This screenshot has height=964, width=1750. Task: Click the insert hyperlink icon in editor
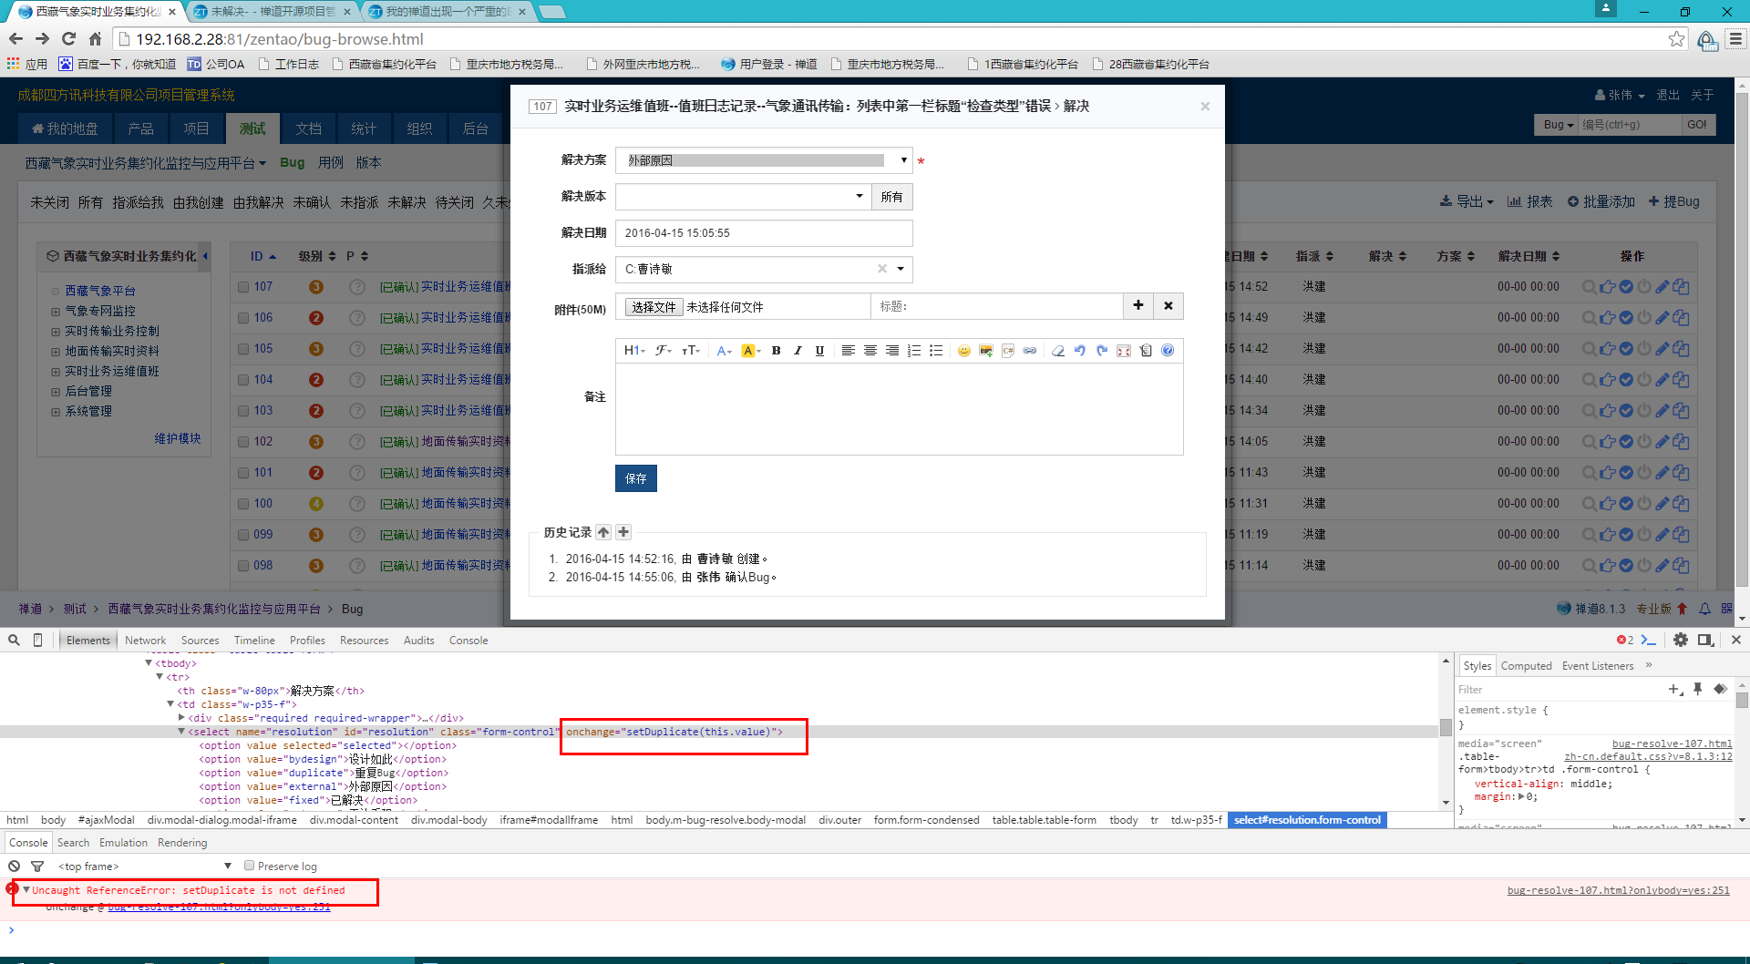tap(1030, 351)
